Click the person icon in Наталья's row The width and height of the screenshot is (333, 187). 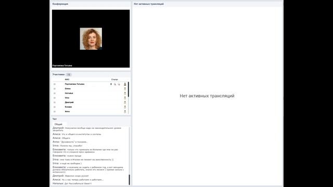(x=125, y=94)
